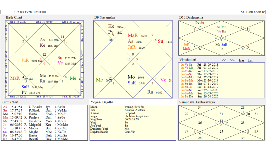Select the Ju-Su-Ra dasha row
The height and width of the screenshot is (150, 266).
[199, 84]
